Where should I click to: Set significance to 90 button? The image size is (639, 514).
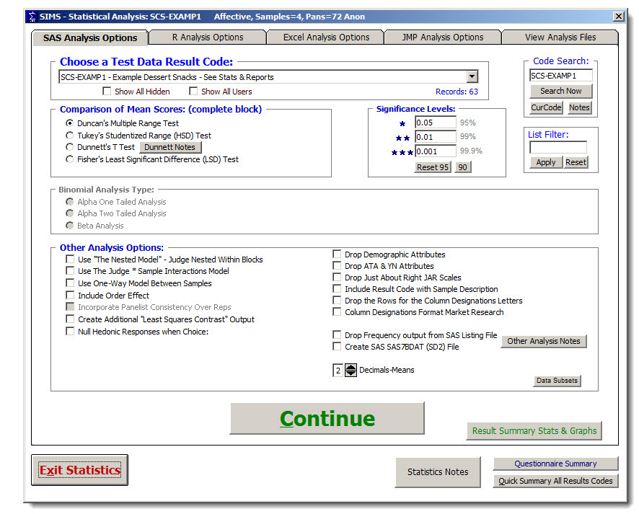pos(462,167)
